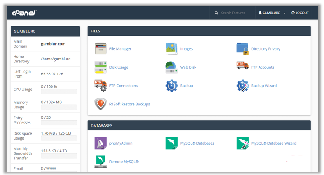Click the Monthly Bandwidth Transfer progress bar
Screen dimensions: 324x175
[59, 156]
